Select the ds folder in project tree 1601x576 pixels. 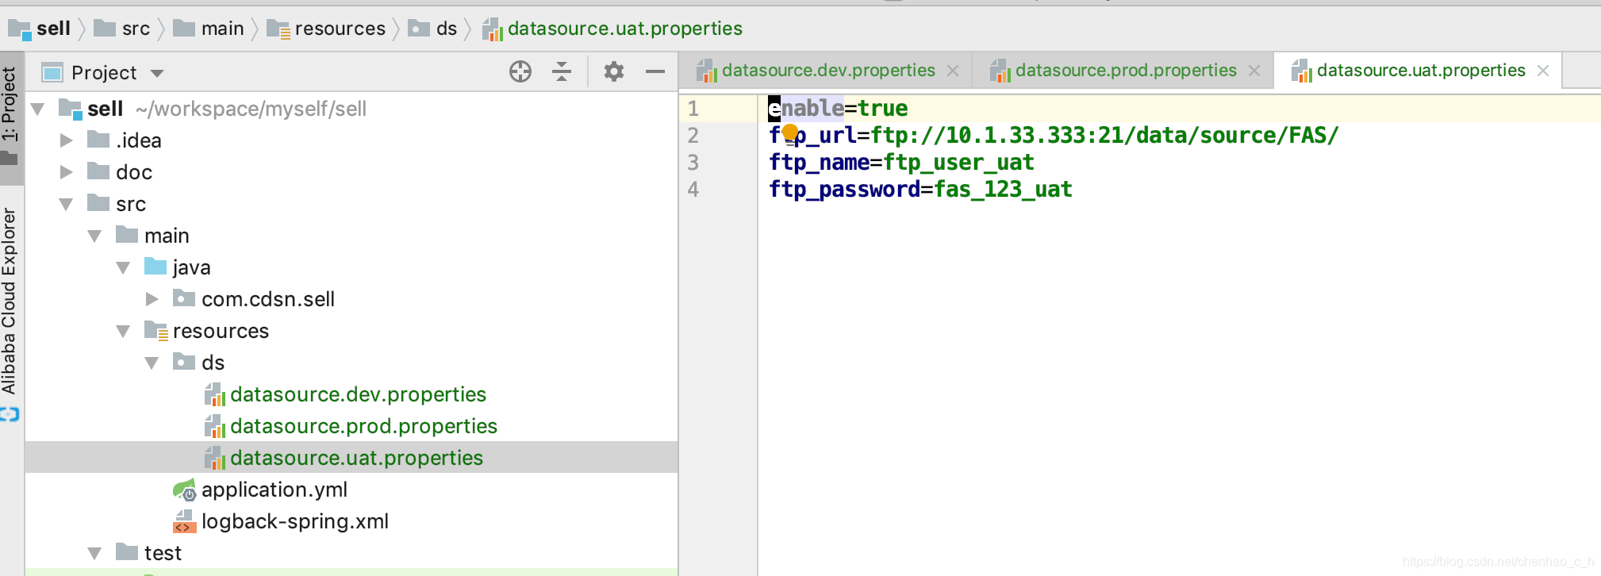coord(213,363)
